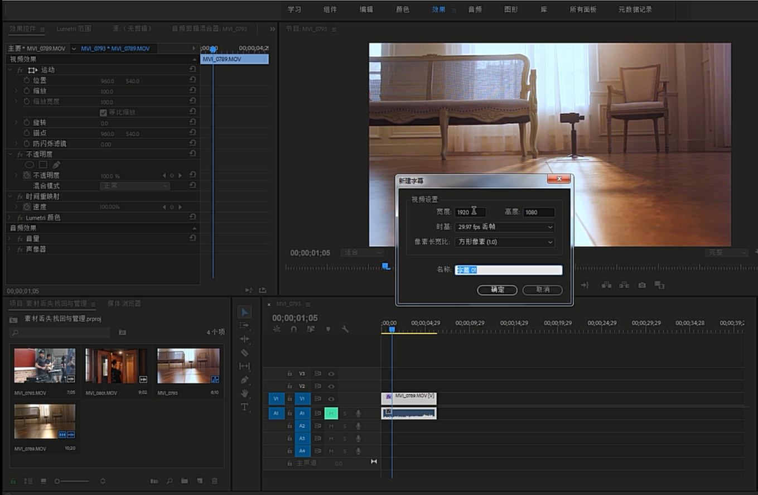Screen dimensions: 758x495
Task: Open the 时基 timebase dropdown
Action: pyautogui.click(x=505, y=227)
